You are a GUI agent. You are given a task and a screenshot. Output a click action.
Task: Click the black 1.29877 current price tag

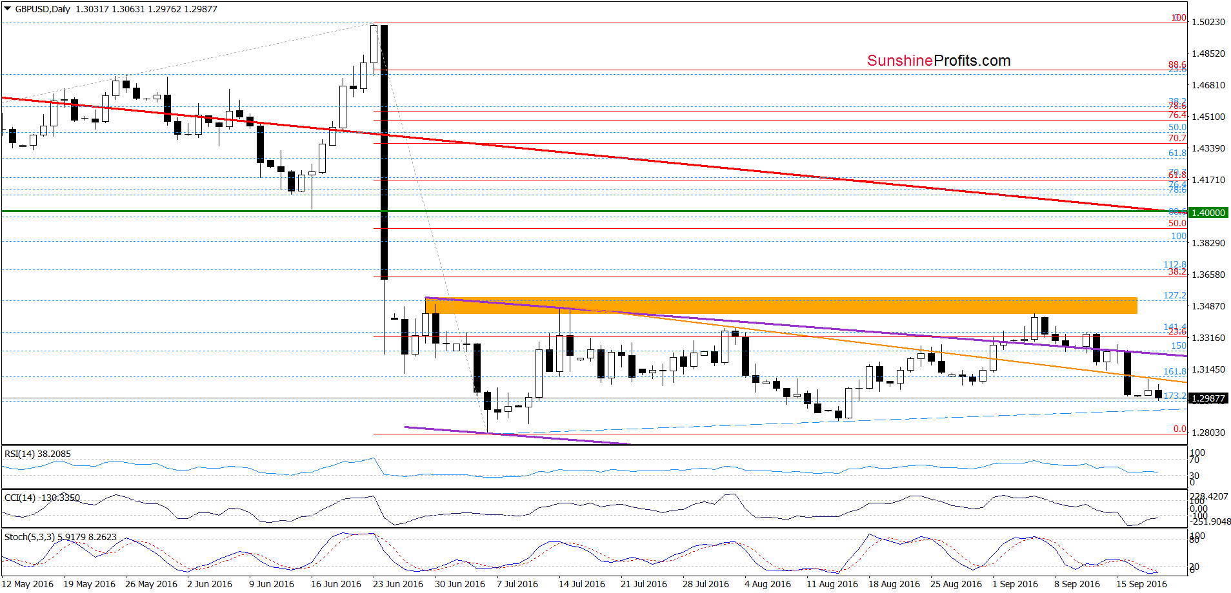tap(1208, 398)
